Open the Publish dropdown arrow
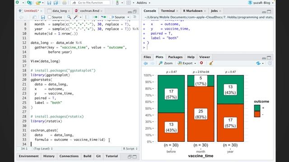Image resolution: width=289 pixels, height=162 pixels. coord(263,63)
